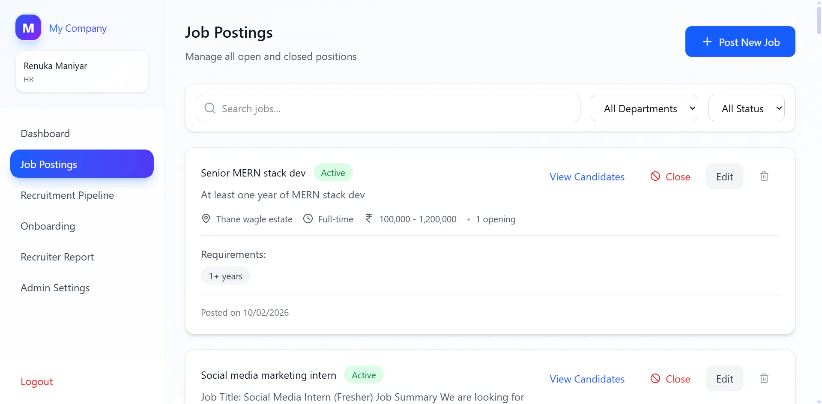Close the Social media marketing intern job
Screen dimensions: 822x404
tap(670, 379)
